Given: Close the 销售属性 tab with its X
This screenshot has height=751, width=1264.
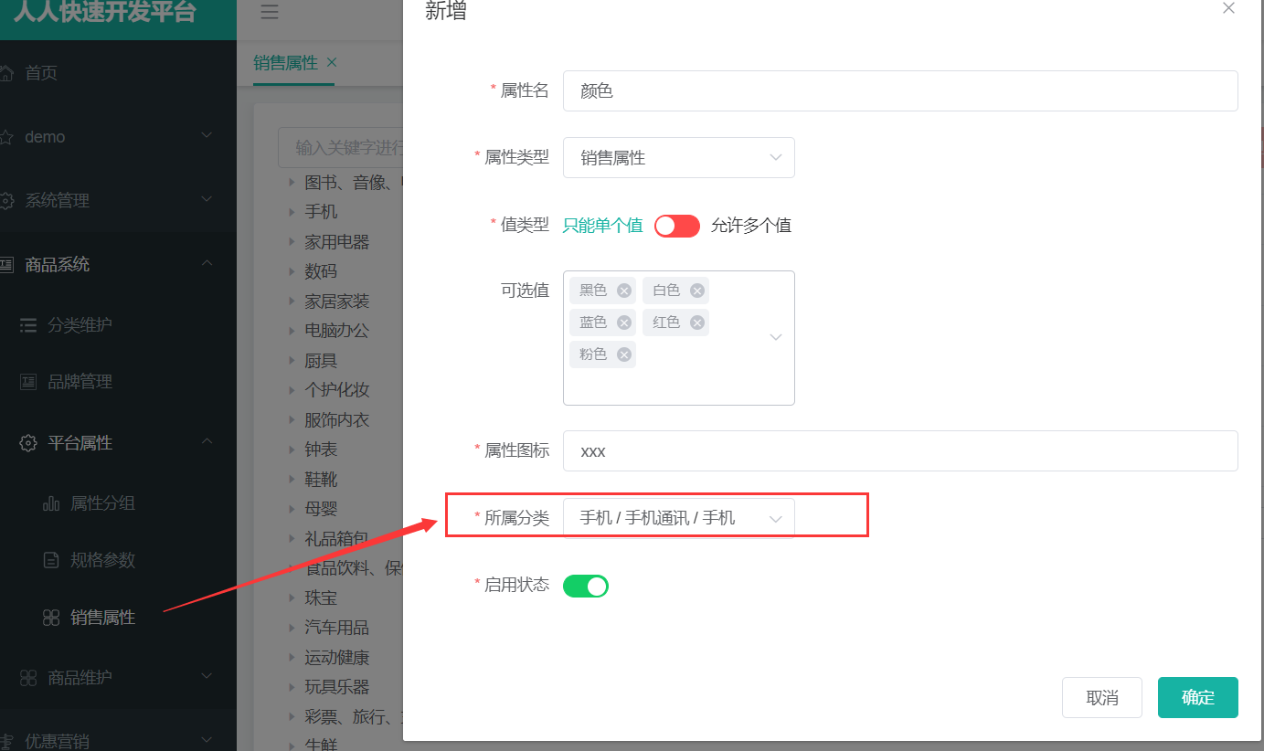Looking at the screenshot, I should pyautogui.click(x=332, y=62).
